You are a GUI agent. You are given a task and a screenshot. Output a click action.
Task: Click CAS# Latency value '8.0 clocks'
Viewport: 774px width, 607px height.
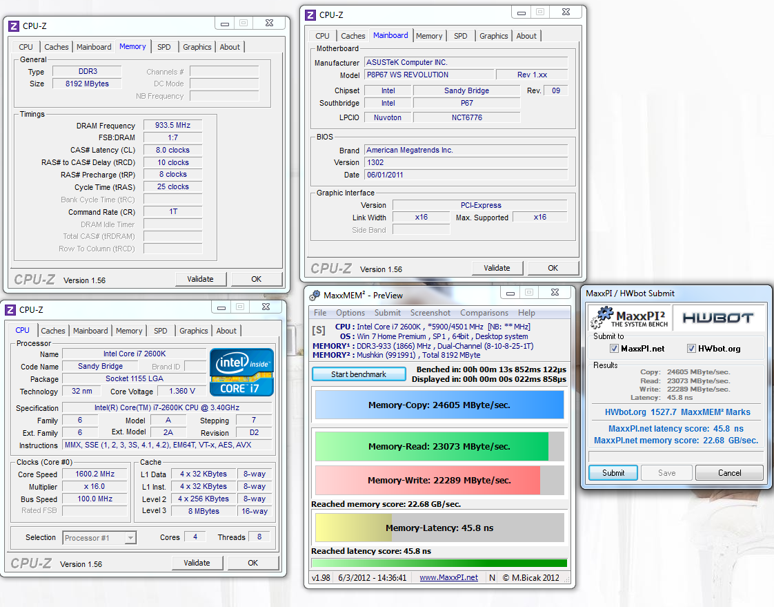[x=172, y=150]
